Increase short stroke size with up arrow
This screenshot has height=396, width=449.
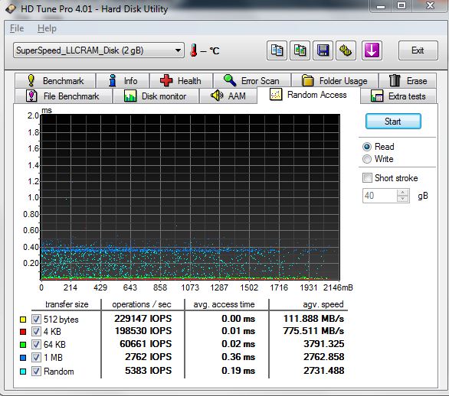(403, 192)
